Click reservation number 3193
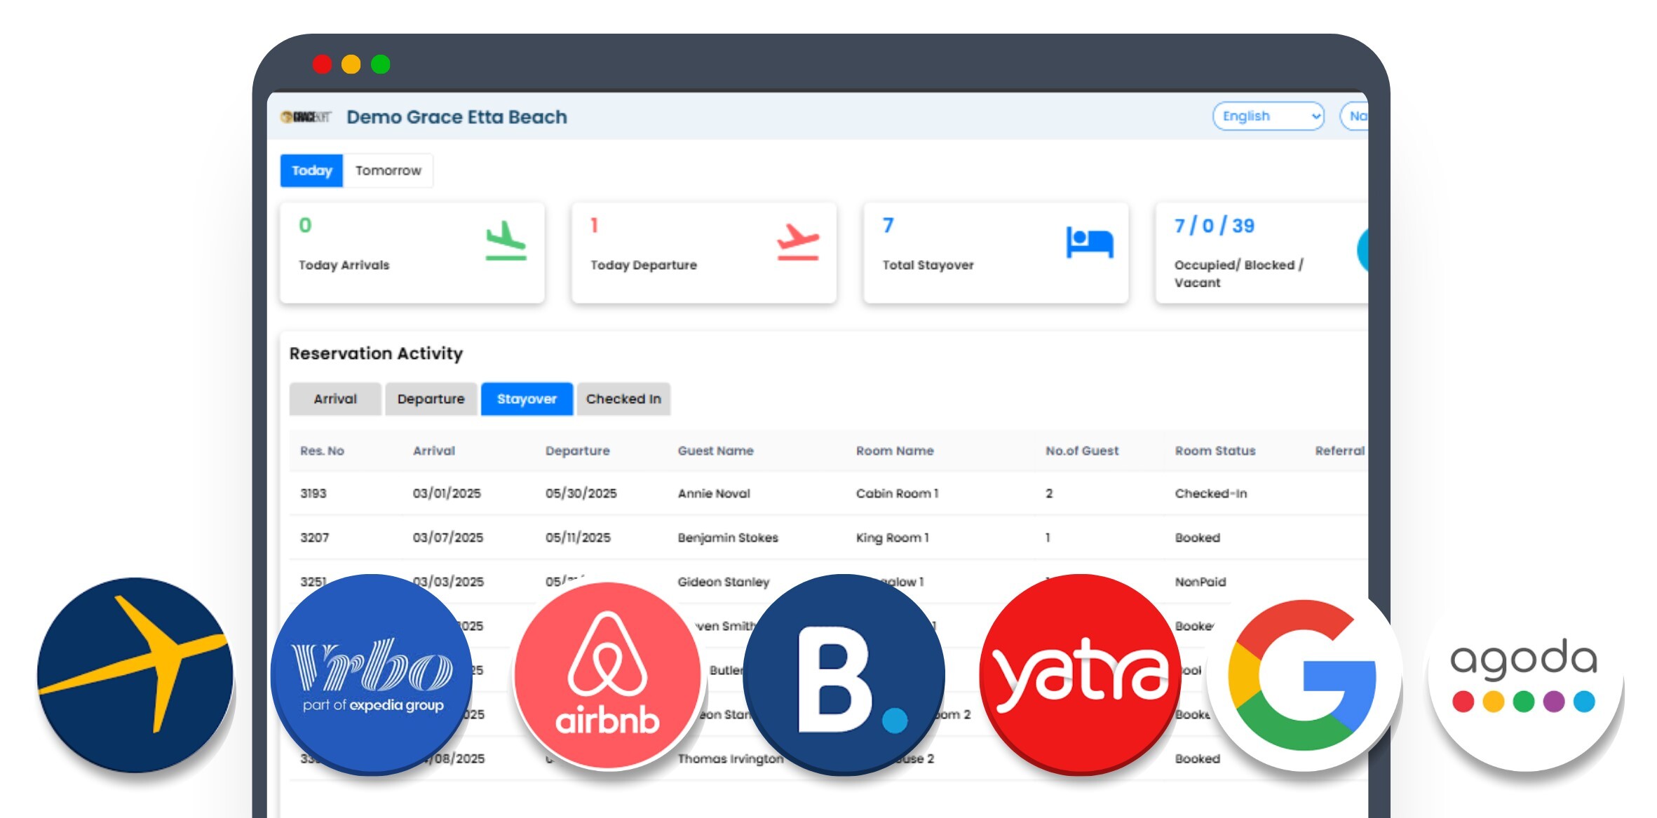This screenshot has width=1657, height=818. (x=313, y=493)
